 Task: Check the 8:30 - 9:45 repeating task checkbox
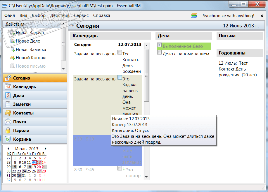[x=120, y=168]
